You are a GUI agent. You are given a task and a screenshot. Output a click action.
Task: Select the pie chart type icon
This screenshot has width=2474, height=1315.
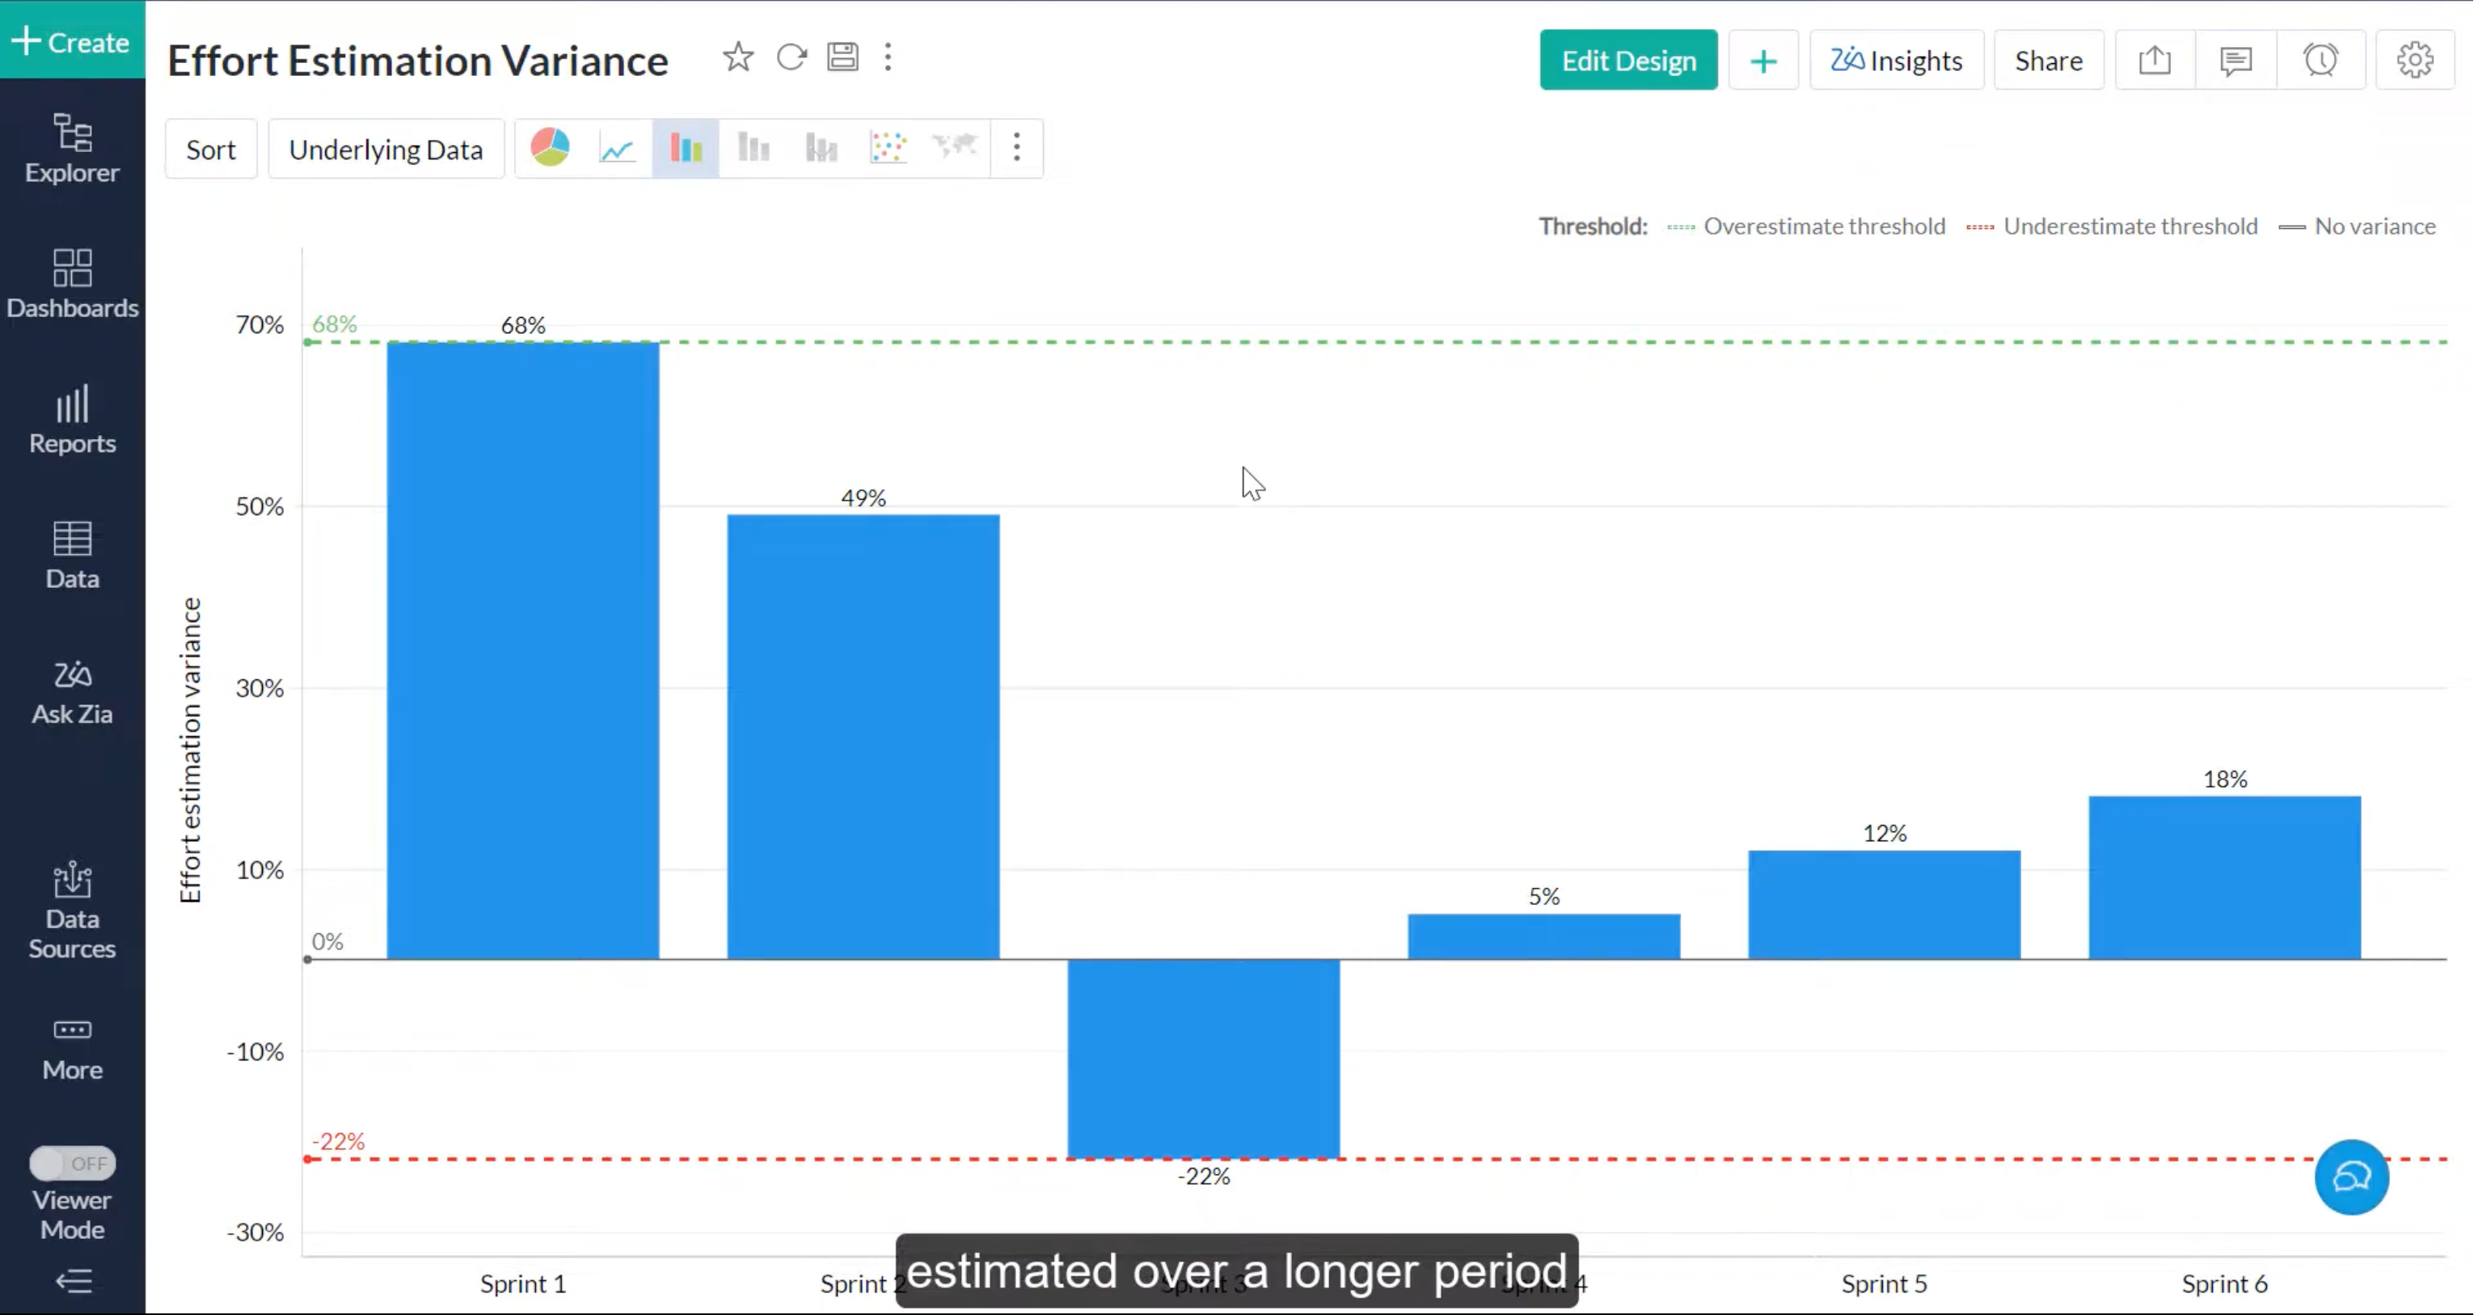(551, 148)
